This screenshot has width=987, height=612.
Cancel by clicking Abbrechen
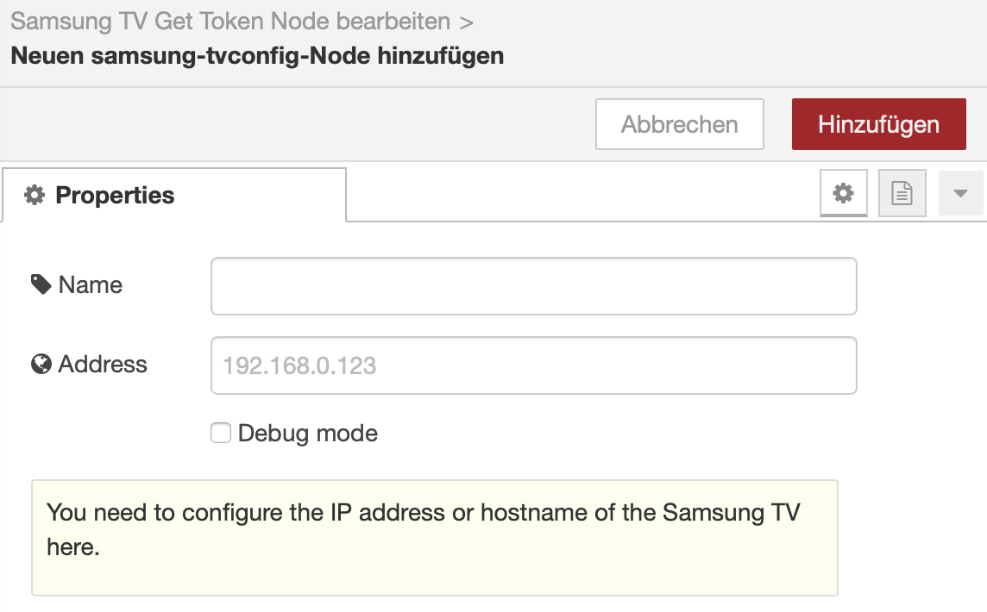tap(679, 124)
